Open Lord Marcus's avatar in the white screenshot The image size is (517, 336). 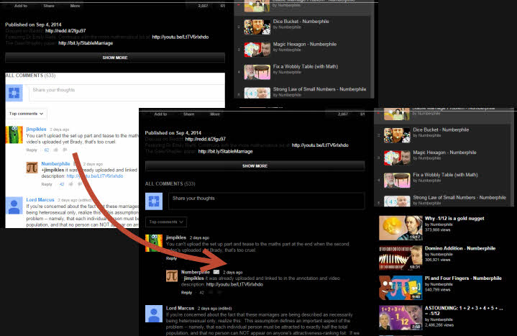[x=14, y=205]
